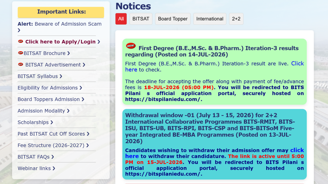Open Fee Structure (2026-2027) link

51,145
